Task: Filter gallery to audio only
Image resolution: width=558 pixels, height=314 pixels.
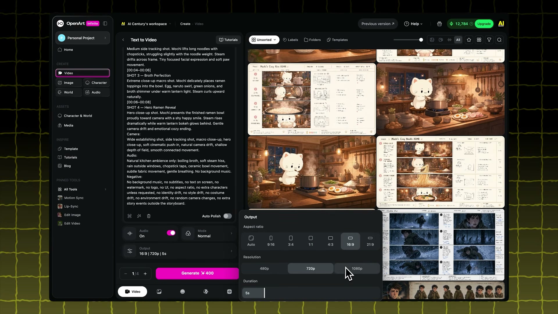Action: [x=450, y=40]
